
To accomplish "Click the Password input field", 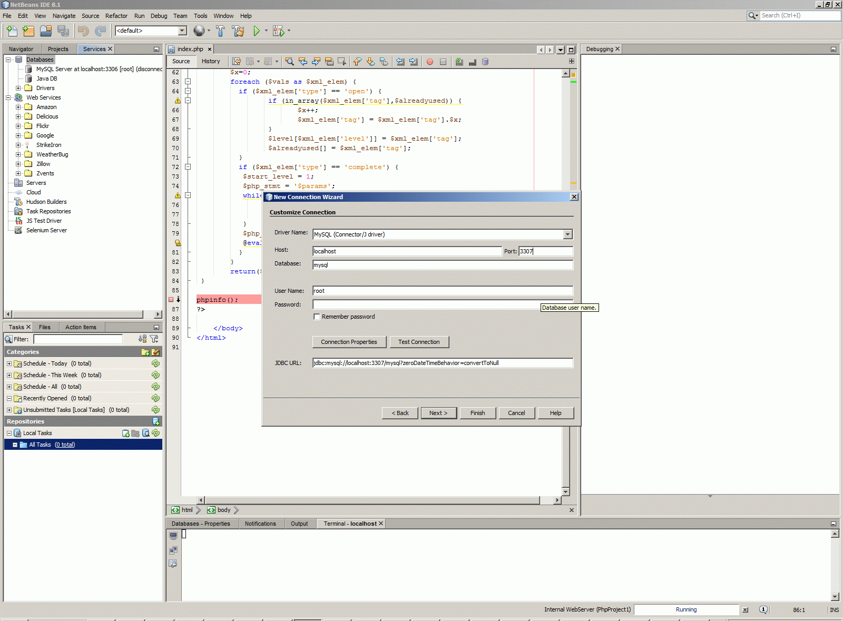I will [443, 304].
